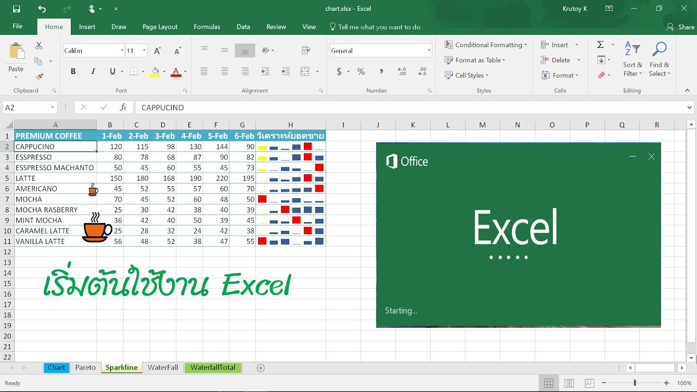Apply comma style number format
This screenshot has width=697, height=392.
[x=381, y=71]
